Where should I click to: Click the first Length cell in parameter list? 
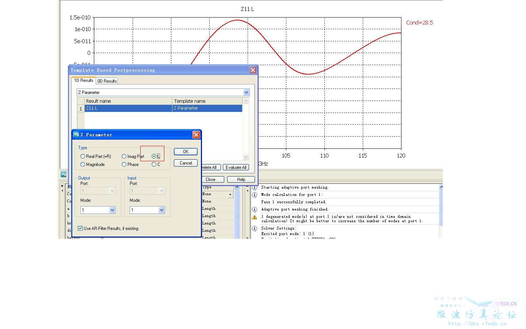click(209, 209)
